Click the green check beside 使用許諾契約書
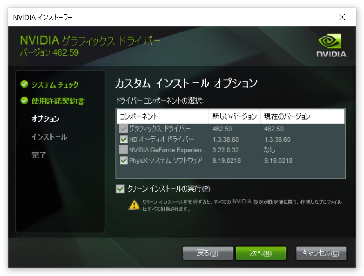Screen dimensions: 364x276 (24, 100)
